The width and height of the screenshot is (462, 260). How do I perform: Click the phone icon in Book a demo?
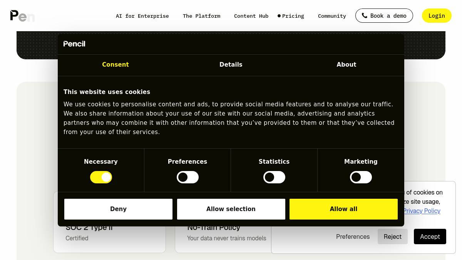(x=364, y=15)
